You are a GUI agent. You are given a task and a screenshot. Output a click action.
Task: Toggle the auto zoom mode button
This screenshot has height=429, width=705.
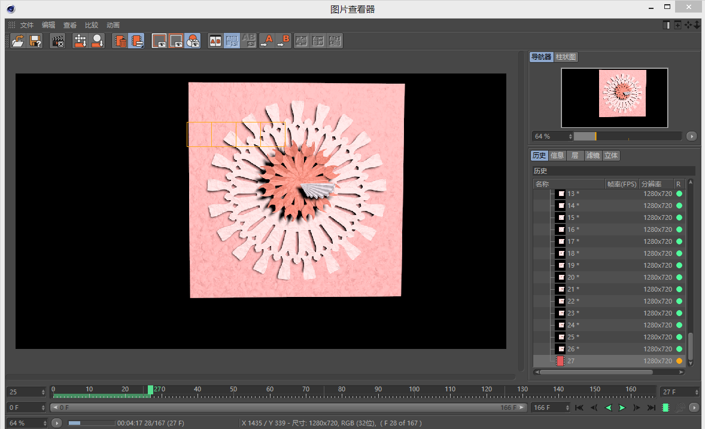pyautogui.click(x=159, y=41)
